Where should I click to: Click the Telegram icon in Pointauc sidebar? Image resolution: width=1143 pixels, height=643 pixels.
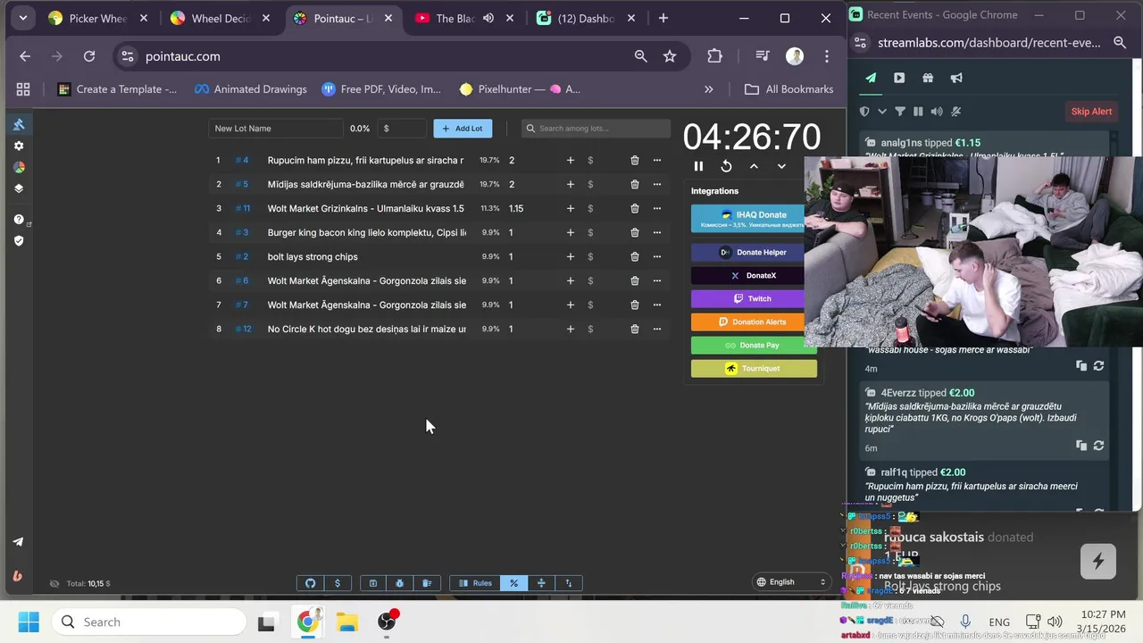tap(18, 541)
